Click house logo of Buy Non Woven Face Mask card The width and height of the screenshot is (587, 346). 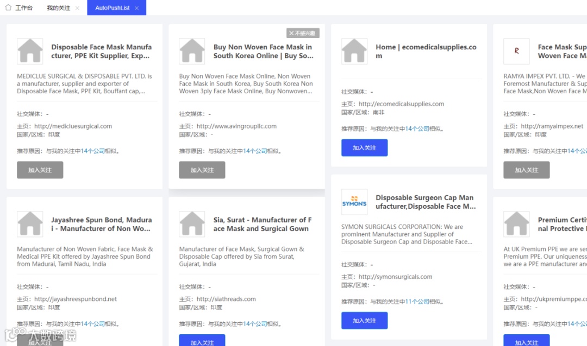[192, 51]
